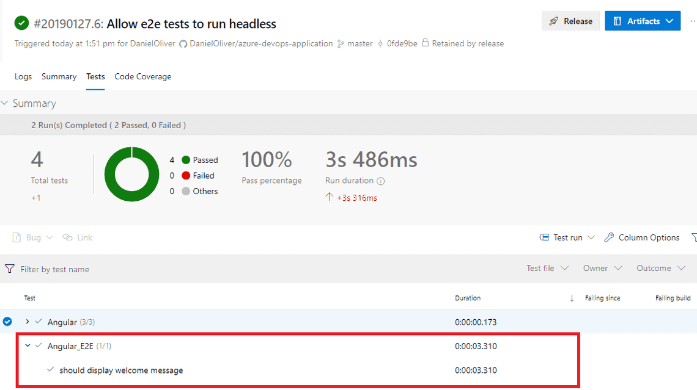Screen dimensions: 697x390
Task: Click the Artifacts button
Action: pyautogui.click(x=642, y=20)
